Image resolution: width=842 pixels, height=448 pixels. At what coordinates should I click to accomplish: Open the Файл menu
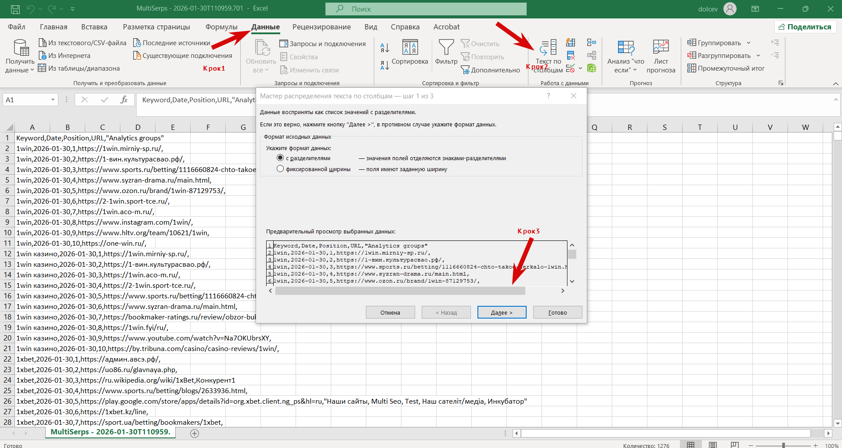17,27
